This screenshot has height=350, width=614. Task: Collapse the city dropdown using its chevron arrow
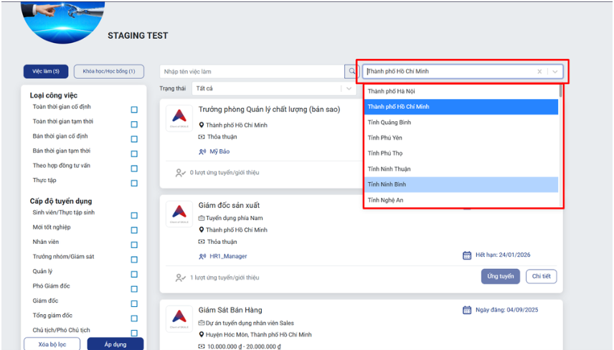pyautogui.click(x=555, y=72)
